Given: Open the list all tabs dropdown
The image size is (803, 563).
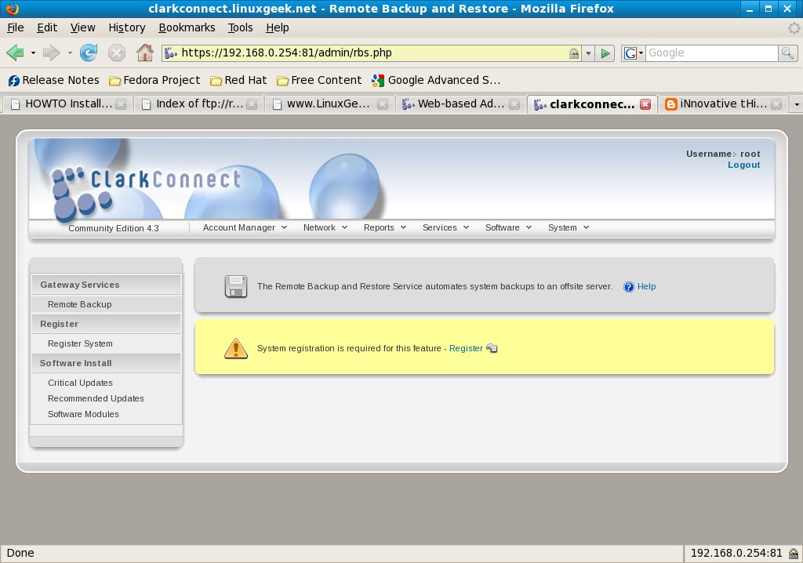Looking at the screenshot, I should tap(797, 104).
